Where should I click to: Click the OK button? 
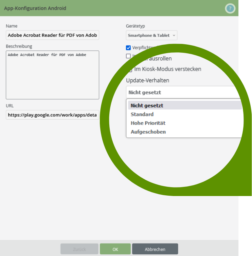[x=115, y=249]
